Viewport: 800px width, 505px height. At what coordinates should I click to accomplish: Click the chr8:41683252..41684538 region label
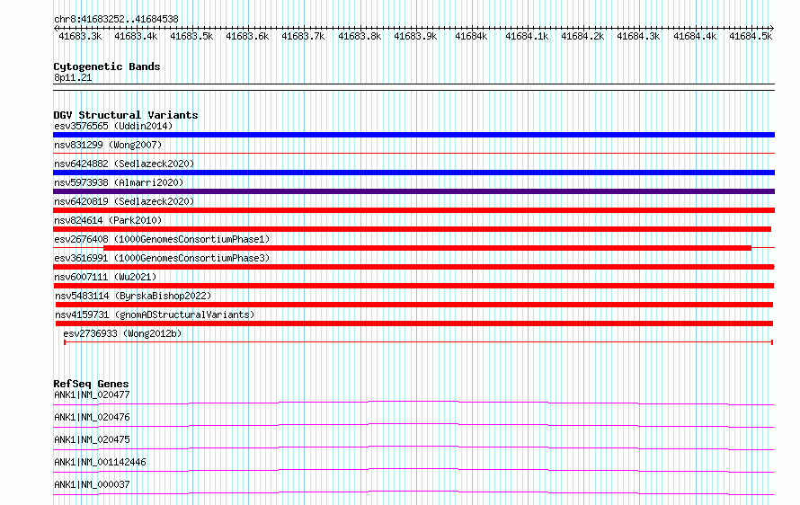coord(116,20)
